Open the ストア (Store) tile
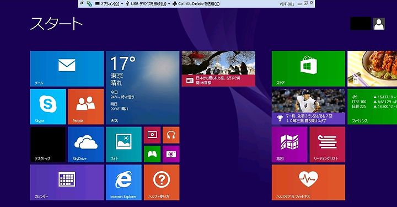 pos(308,68)
